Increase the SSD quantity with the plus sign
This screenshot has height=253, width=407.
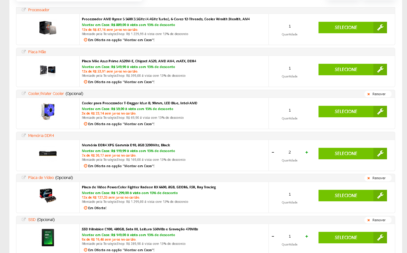click(x=307, y=236)
